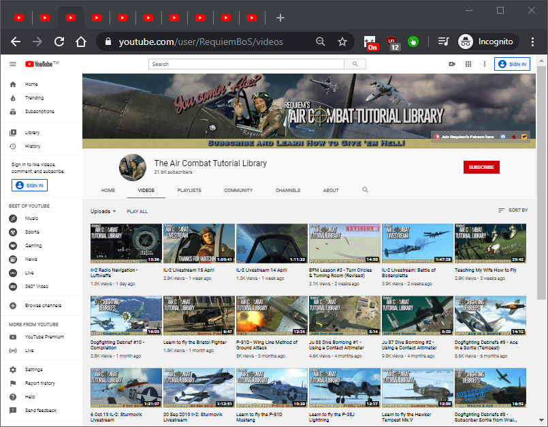
Task: Click the red Subscribe button
Action: click(x=481, y=167)
